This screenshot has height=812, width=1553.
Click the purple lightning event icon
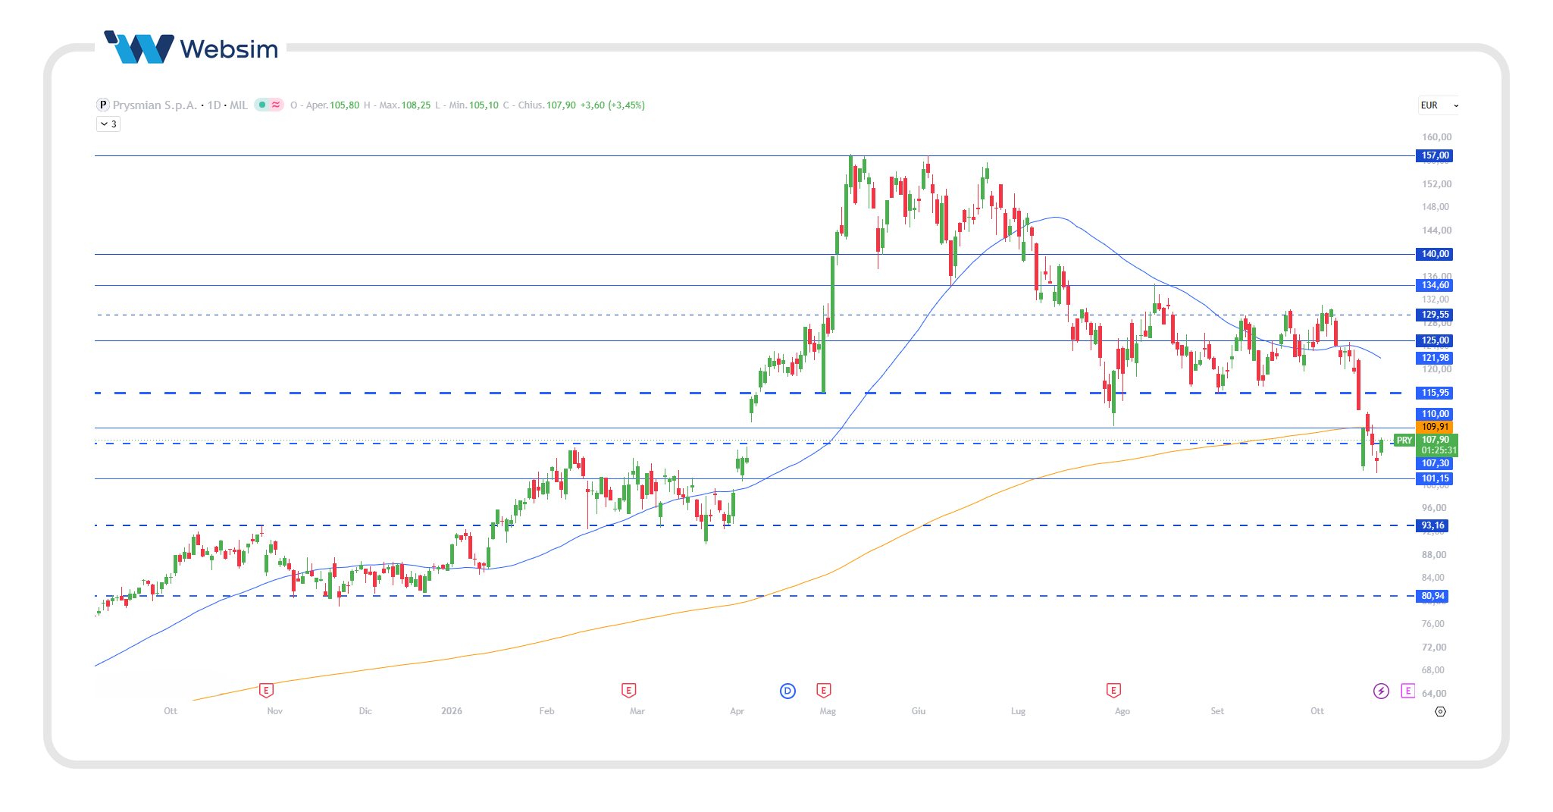pyautogui.click(x=1381, y=691)
